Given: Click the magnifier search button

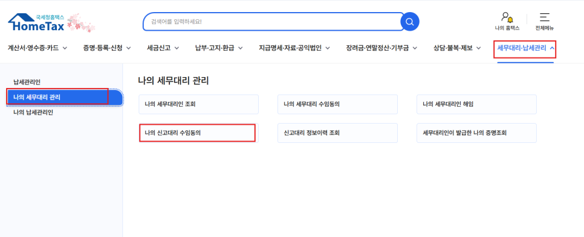Looking at the screenshot, I should (x=410, y=22).
